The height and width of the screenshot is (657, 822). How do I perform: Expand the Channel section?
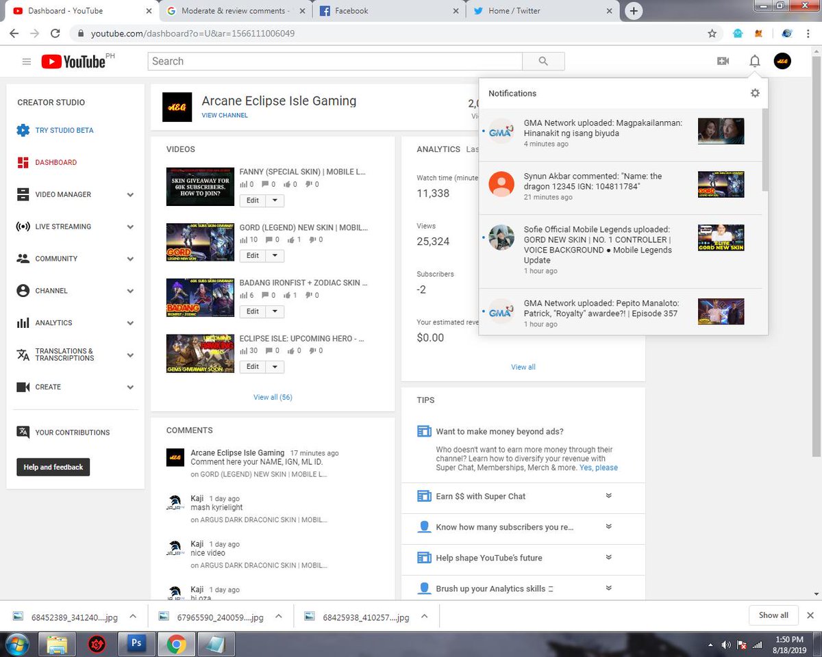(130, 291)
